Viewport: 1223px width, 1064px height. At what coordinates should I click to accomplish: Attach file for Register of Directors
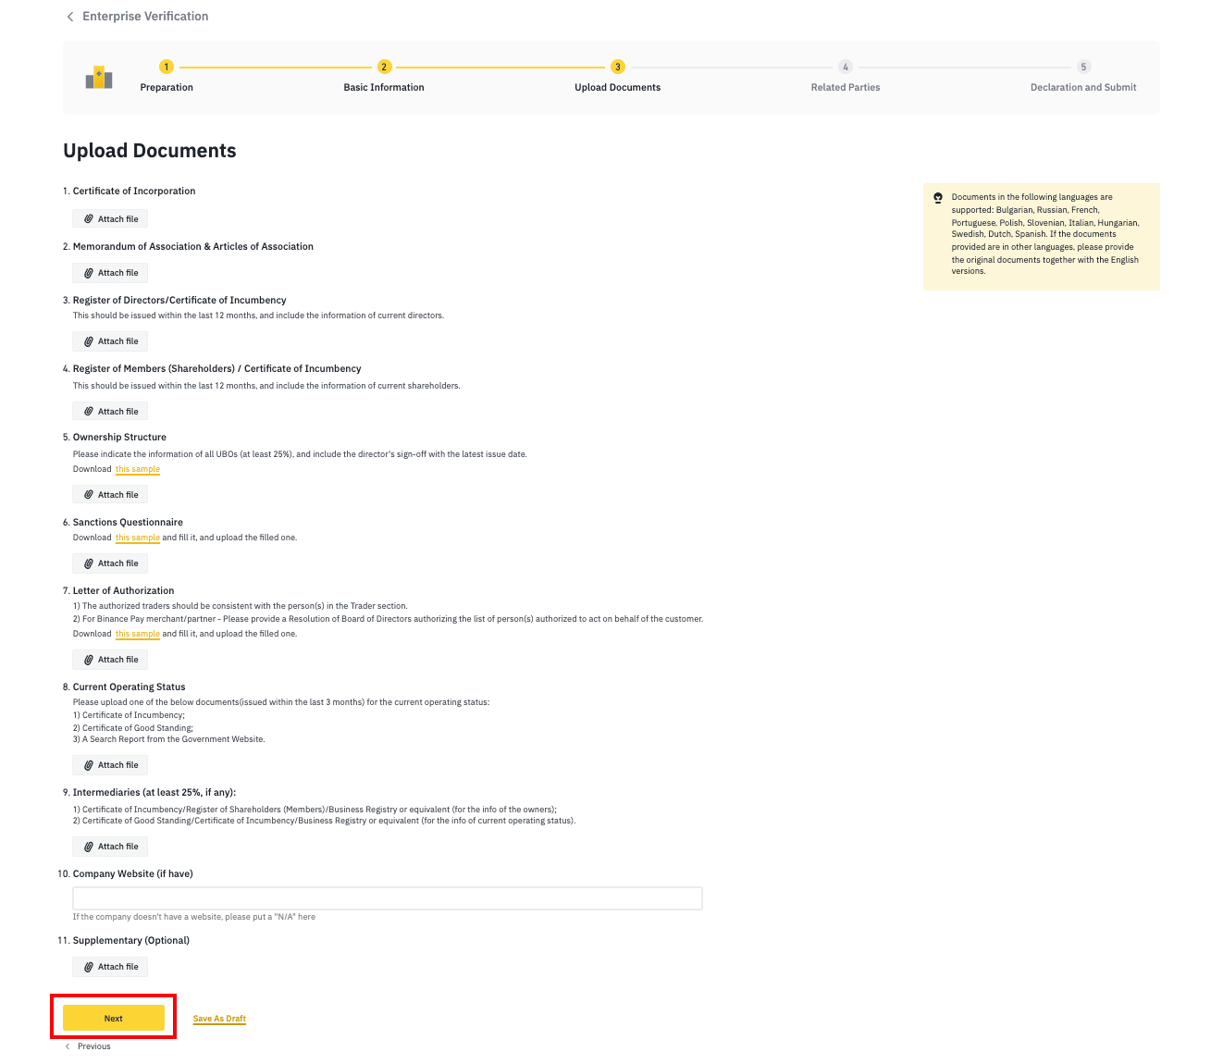(x=110, y=341)
